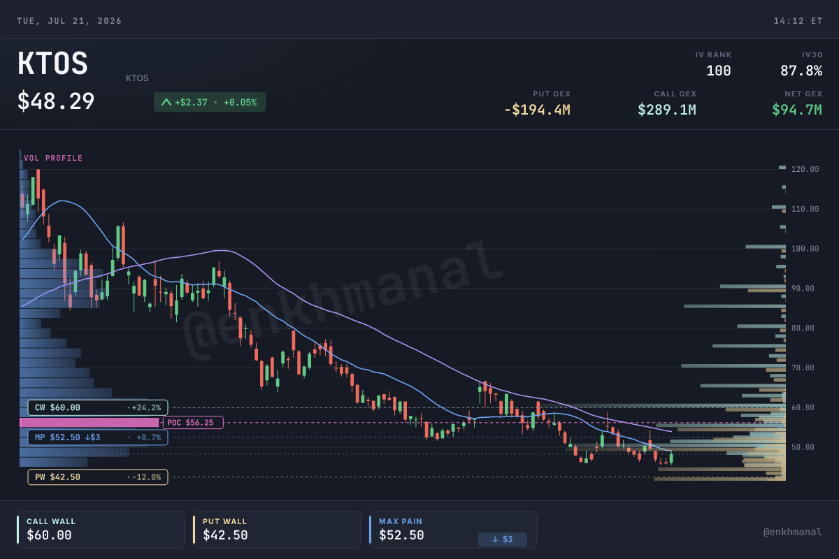Click the +24.2% value in CW label
This screenshot has height=559, width=839.
(x=145, y=407)
